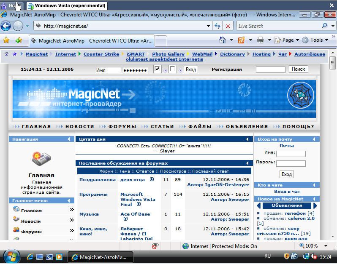Click the arrow icon next to день отца
Viewport: 337px width, 264px height.
152,179
